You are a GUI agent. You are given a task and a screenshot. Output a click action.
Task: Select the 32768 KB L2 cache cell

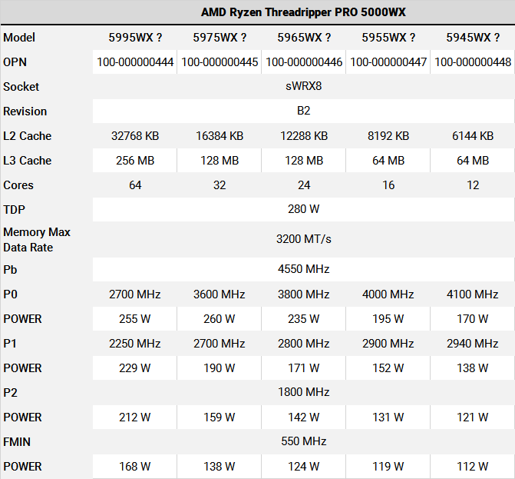(x=135, y=136)
